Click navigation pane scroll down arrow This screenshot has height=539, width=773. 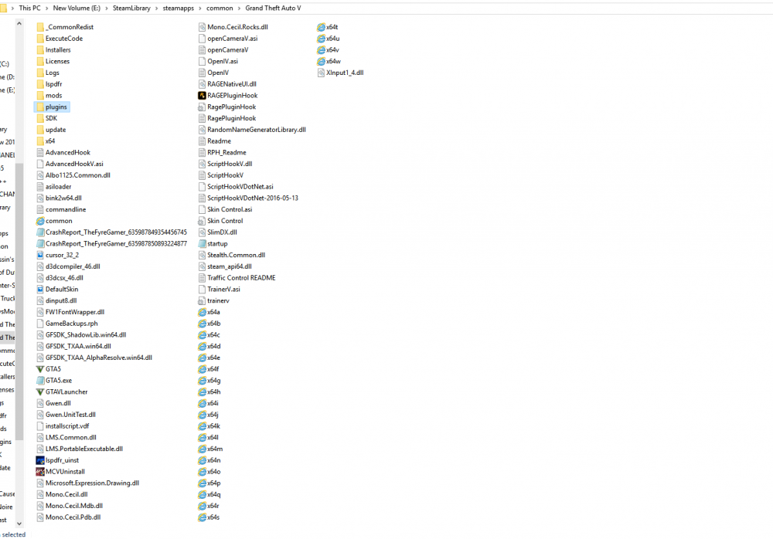tap(19, 524)
